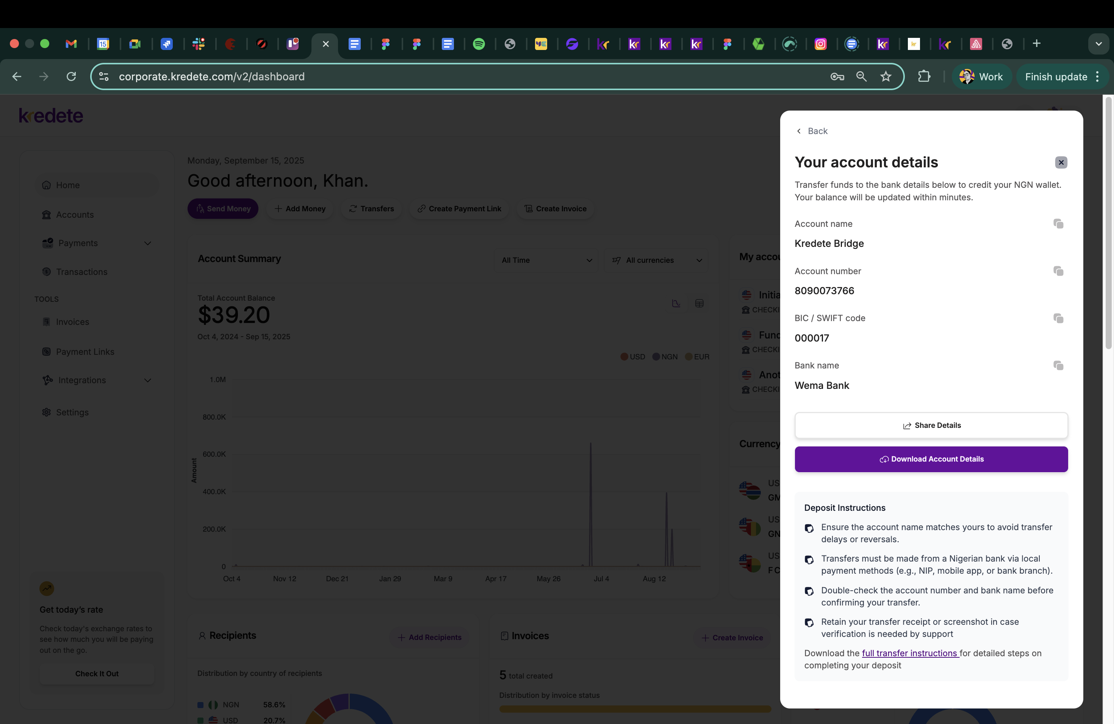Click the back arrow in account details panel

(799, 131)
